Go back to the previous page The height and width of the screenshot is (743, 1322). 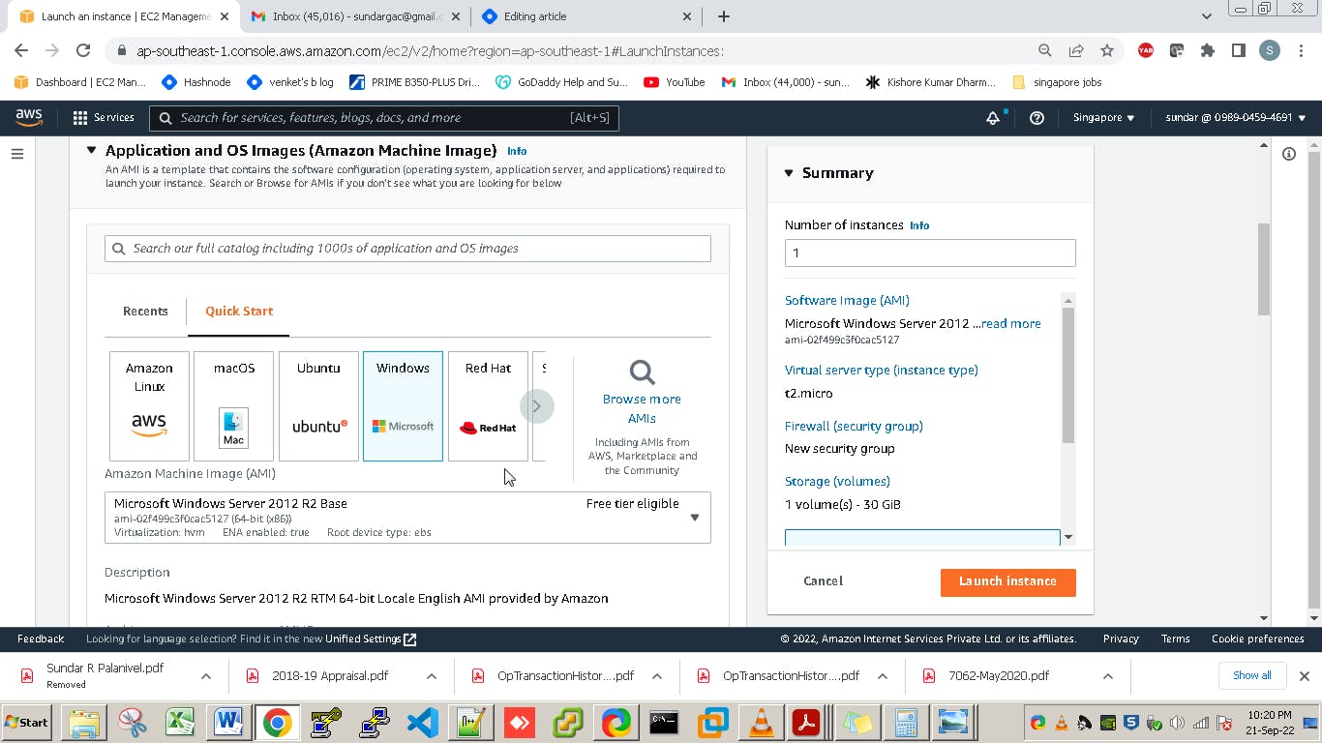click(21, 50)
